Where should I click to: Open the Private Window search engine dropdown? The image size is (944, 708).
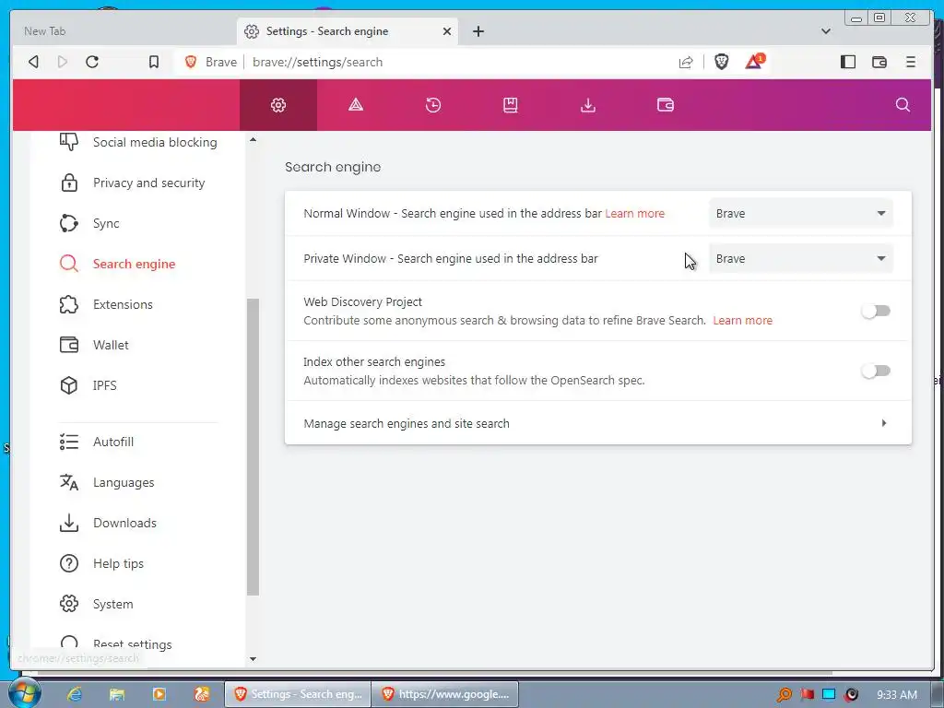point(801,258)
